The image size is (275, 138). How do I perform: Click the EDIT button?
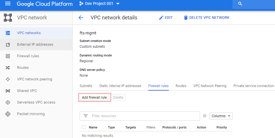tap(166, 18)
